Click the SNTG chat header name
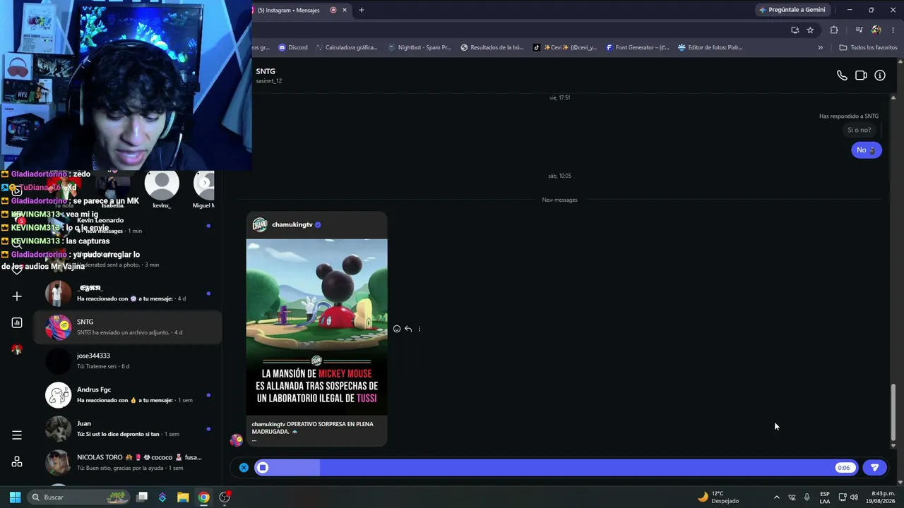Viewport: 904px width, 508px height. point(266,71)
